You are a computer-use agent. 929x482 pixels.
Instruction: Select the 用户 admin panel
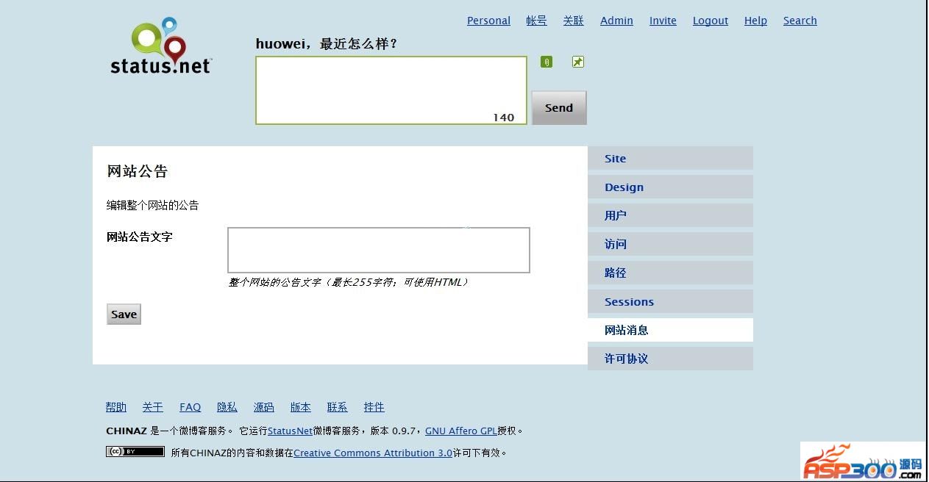click(x=670, y=215)
